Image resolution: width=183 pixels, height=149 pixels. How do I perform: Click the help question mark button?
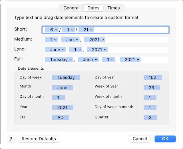click(11, 139)
